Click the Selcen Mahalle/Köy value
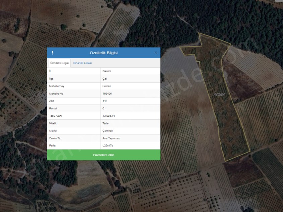This screenshot has height=212, width=283. pyautogui.click(x=107, y=86)
